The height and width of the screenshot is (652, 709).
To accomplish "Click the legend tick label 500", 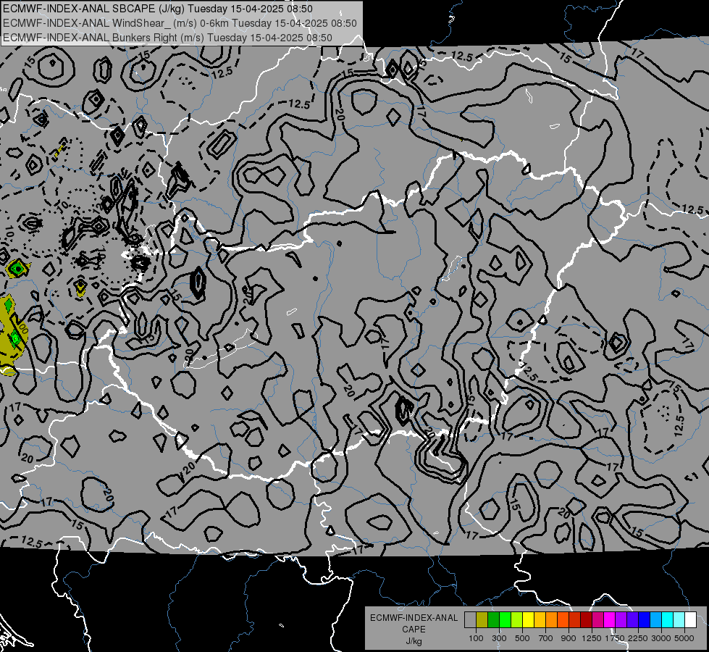I will [522, 638].
